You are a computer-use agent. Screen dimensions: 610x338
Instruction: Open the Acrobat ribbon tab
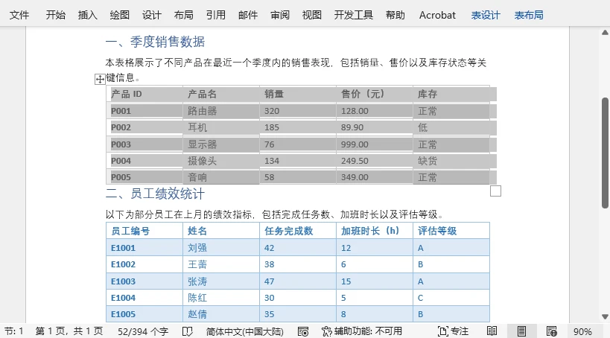click(437, 15)
